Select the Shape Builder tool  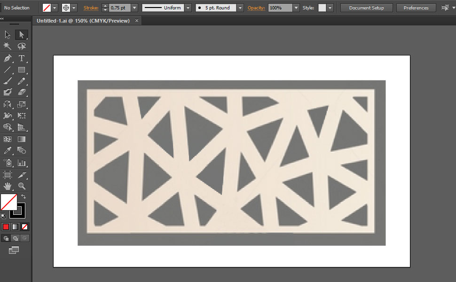[7, 127]
